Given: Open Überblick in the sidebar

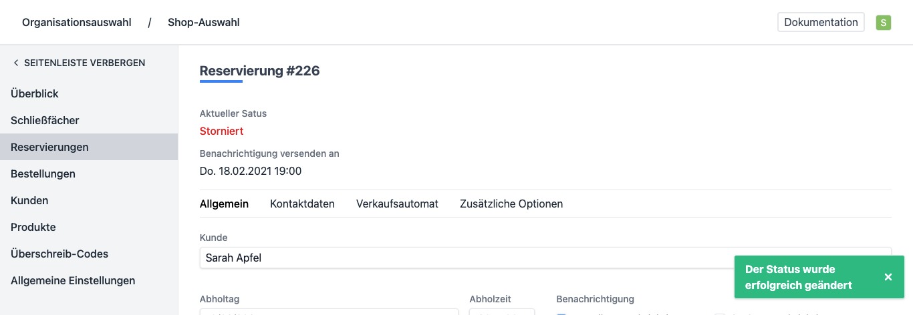Looking at the screenshot, I should coord(35,93).
